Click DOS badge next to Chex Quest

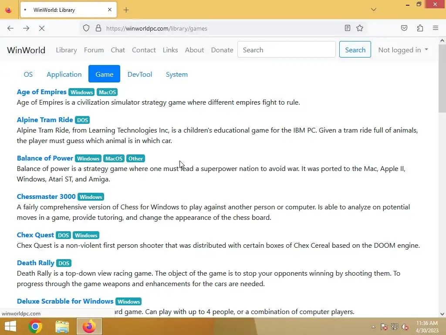63,235
